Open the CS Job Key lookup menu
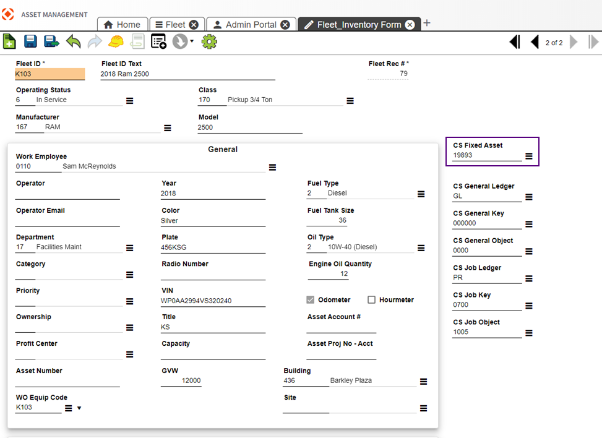Viewport: 602px width, 438px height. pyautogui.click(x=529, y=306)
